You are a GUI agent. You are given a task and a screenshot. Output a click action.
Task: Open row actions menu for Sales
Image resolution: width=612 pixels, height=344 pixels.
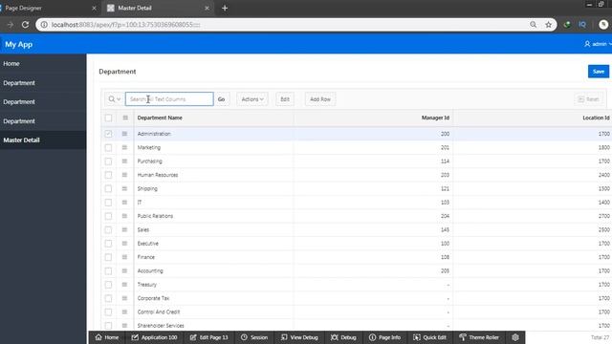point(124,229)
